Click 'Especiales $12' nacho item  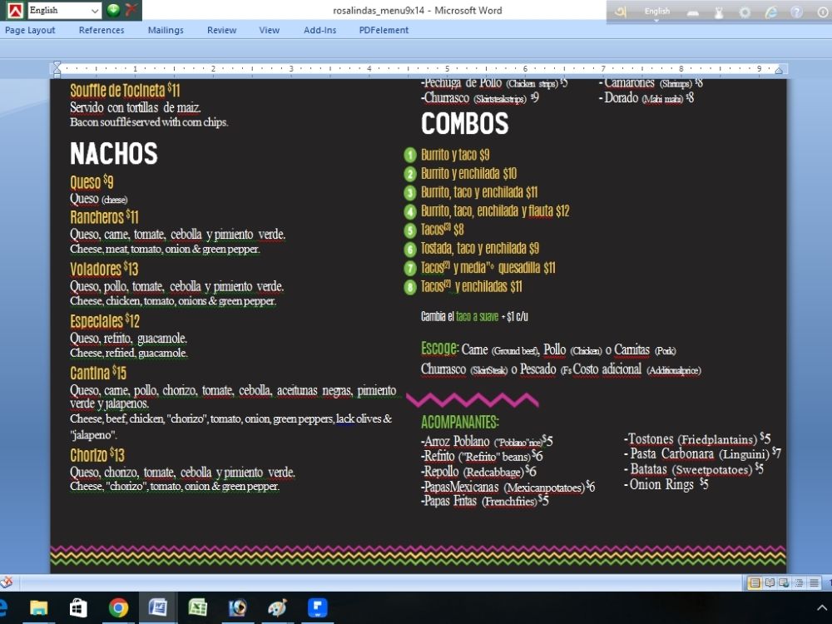105,321
